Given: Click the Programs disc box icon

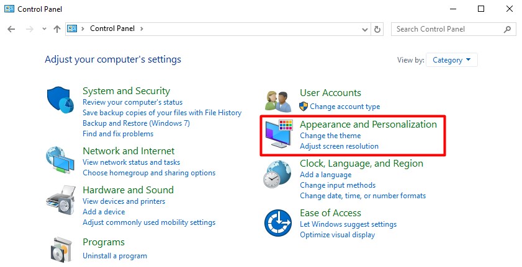Looking at the screenshot, I should coord(60,249).
